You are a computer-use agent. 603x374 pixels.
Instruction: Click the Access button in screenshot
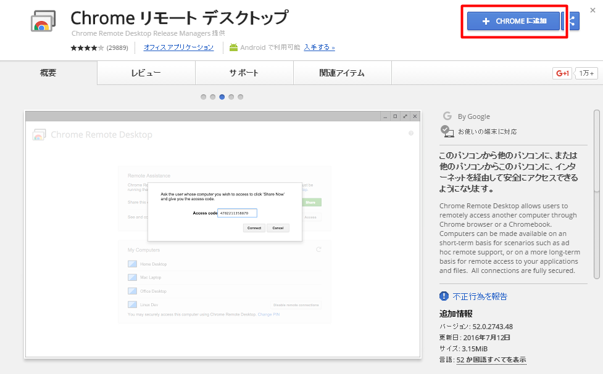pos(310,217)
